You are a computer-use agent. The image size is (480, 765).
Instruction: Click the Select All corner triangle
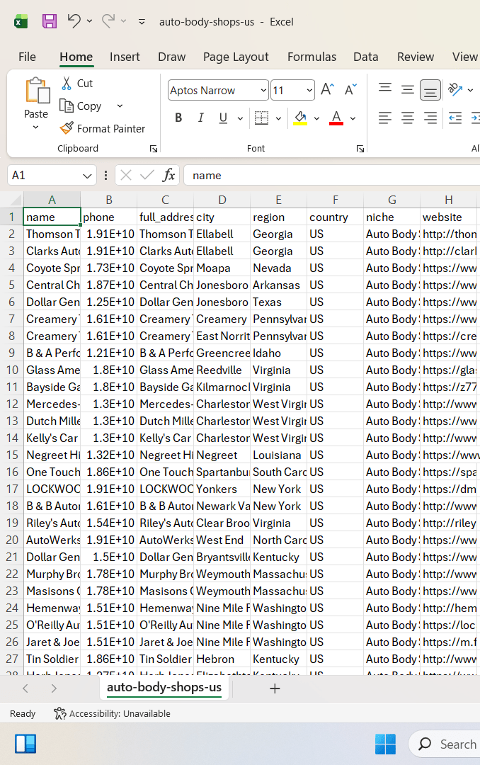pyautogui.click(x=15, y=200)
